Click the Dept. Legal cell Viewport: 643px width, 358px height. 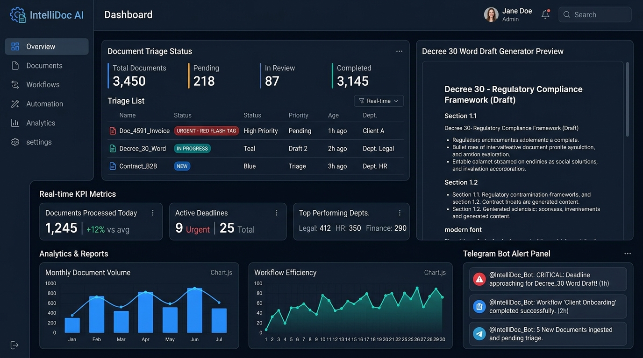pyautogui.click(x=379, y=149)
